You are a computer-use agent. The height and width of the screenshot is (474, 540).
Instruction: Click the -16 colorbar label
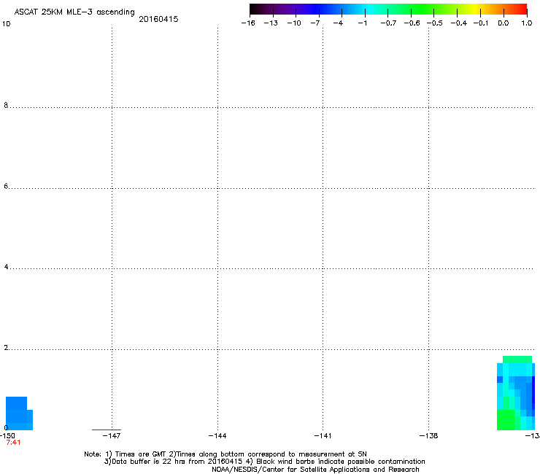pyautogui.click(x=248, y=23)
